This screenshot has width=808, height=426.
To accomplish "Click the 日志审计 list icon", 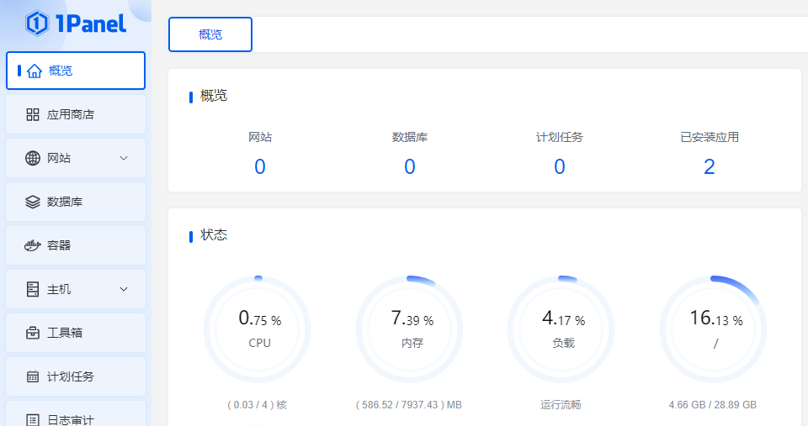I will [x=33, y=418].
